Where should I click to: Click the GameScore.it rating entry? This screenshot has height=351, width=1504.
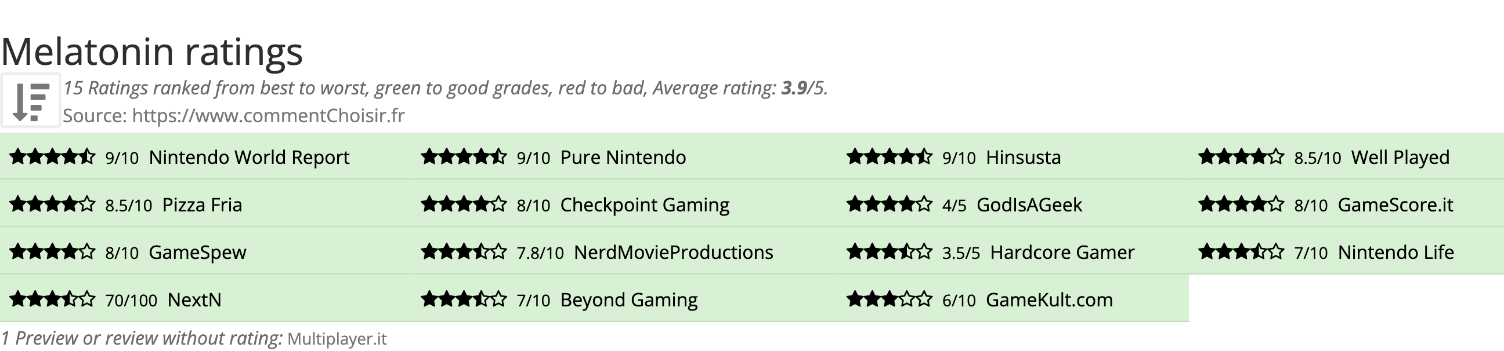1395,204
